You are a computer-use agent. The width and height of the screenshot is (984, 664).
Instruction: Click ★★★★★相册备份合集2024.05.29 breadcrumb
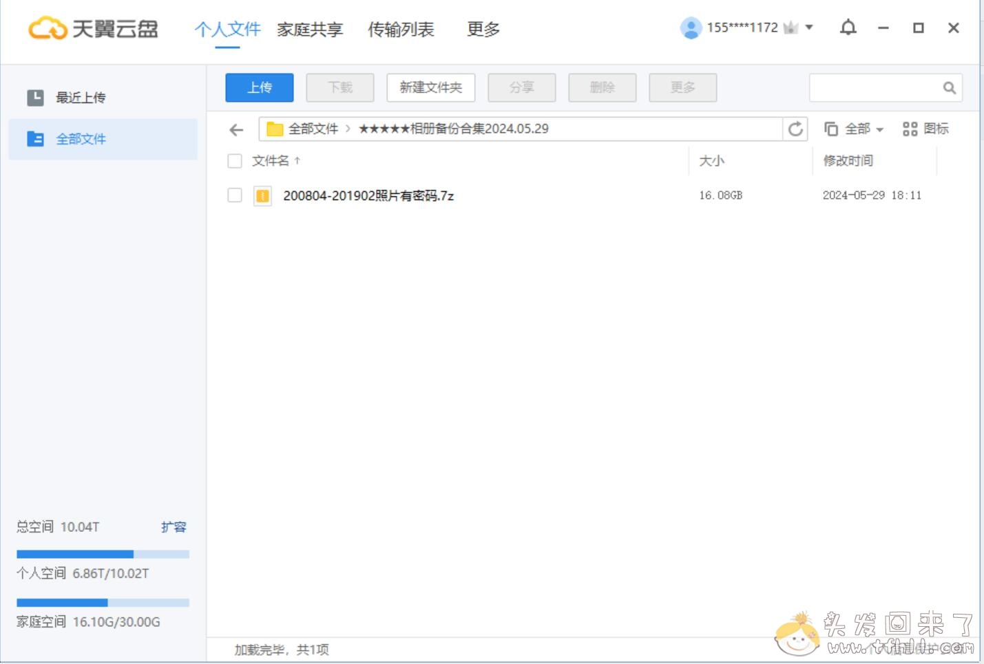point(454,129)
